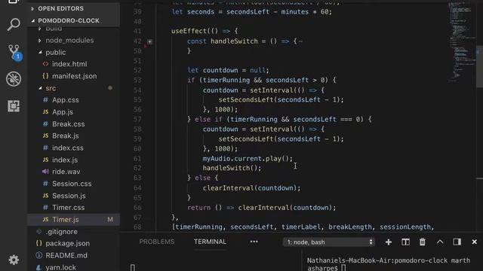Expand folded handleSwitch code on line 42
Image resolution: width=483 pixels, height=271 pixels.
pos(149,41)
